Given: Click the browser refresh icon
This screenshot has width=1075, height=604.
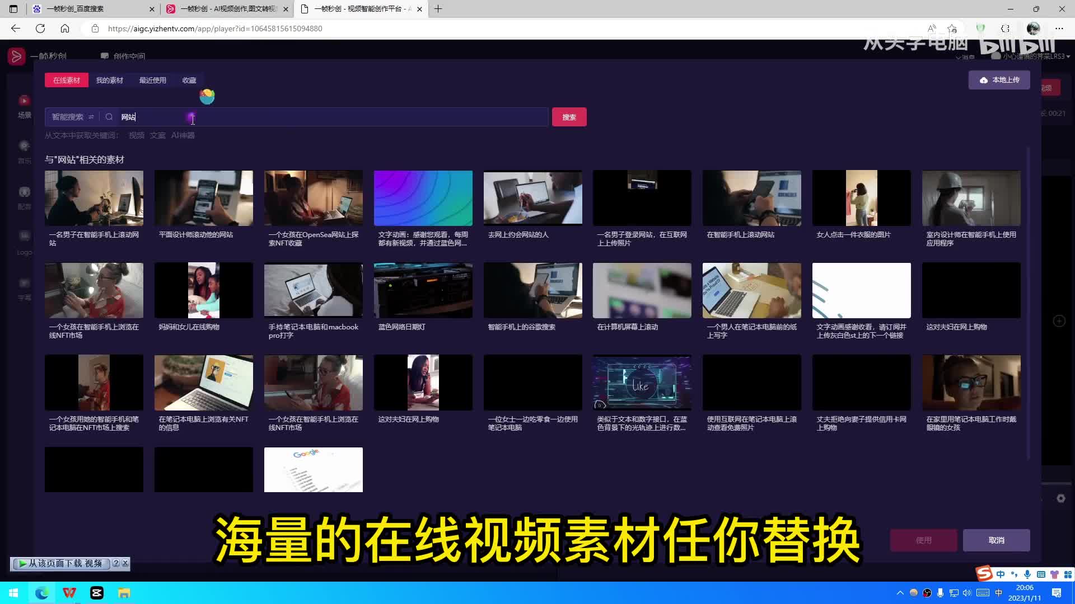Looking at the screenshot, I should pyautogui.click(x=40, y=29).
